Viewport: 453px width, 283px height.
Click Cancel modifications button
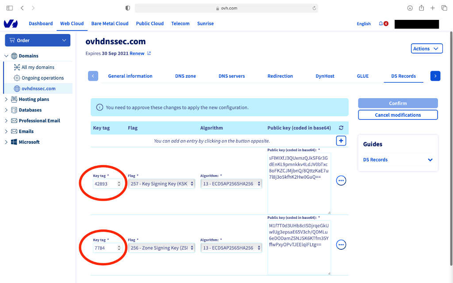click(x=398, y=115)
